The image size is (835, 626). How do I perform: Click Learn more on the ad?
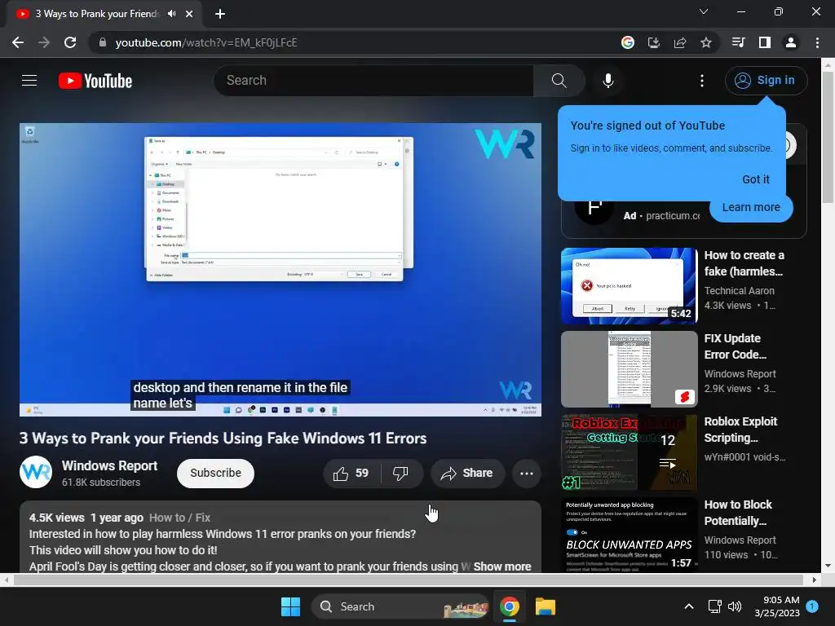[751, 207]
